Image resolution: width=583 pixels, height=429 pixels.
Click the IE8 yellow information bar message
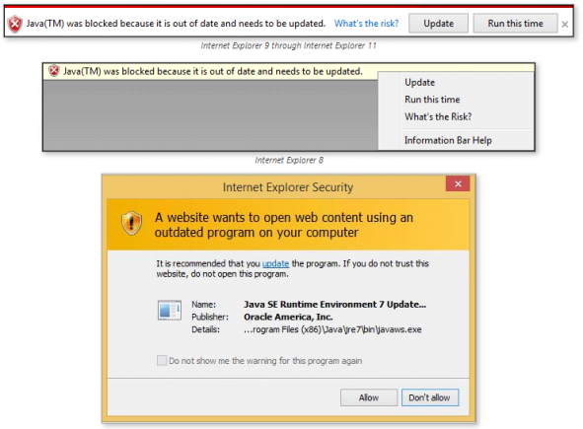coord(213,71)
